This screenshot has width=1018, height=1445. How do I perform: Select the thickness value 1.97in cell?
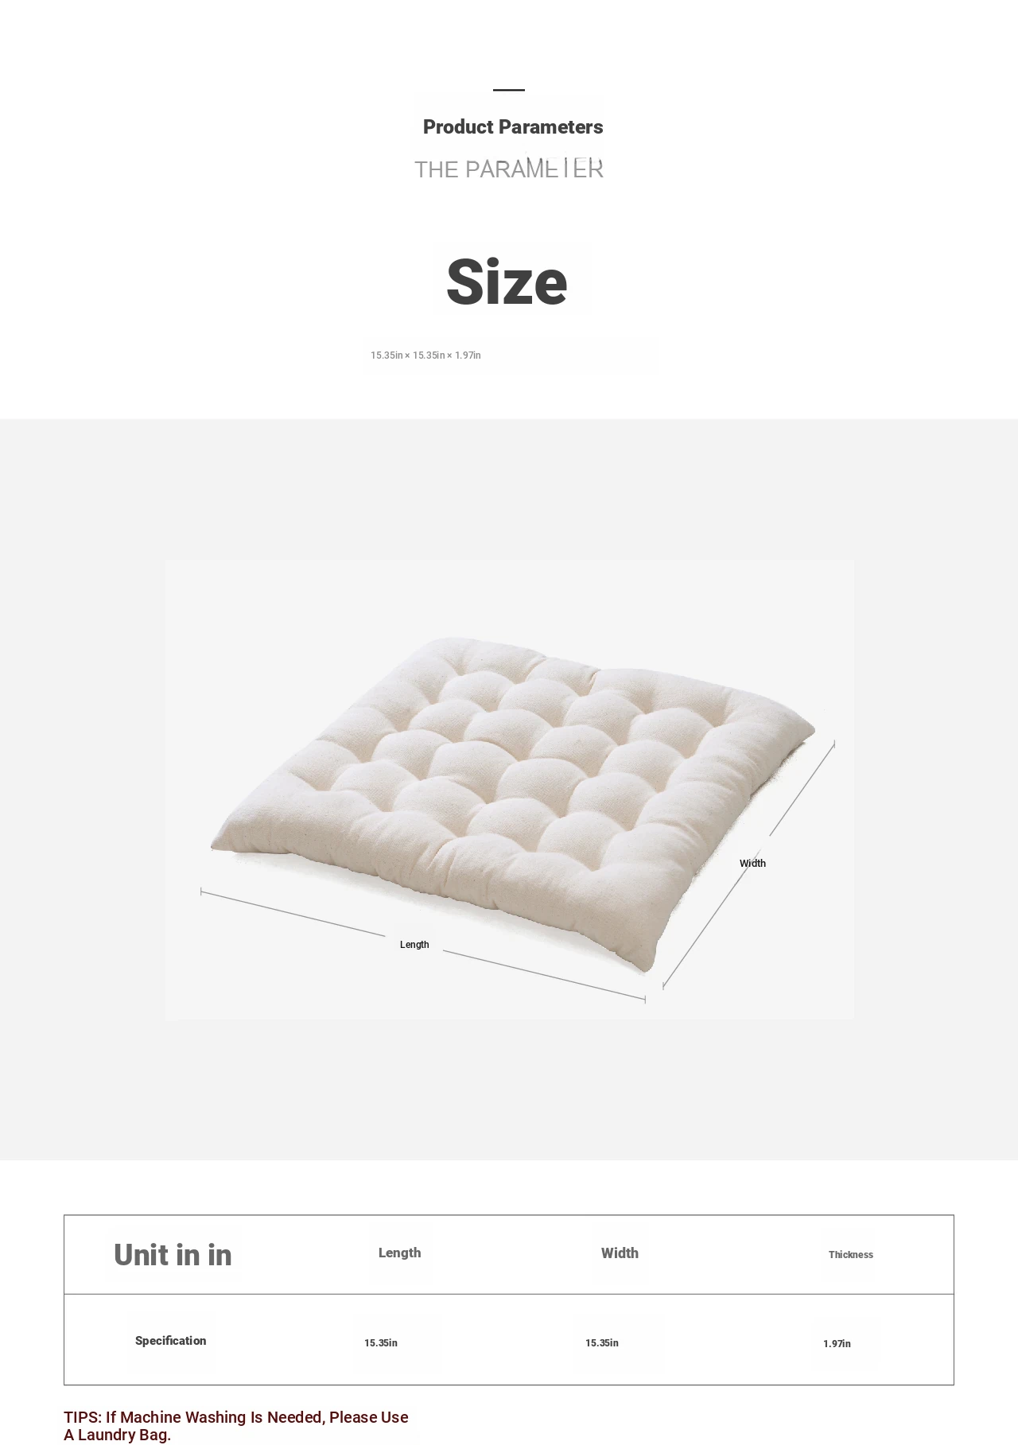pos(837,1344)
